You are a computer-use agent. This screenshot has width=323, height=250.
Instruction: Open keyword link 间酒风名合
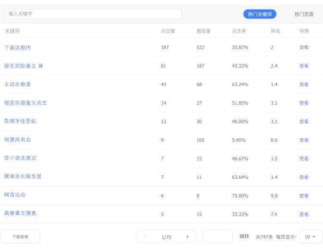point(18,140)
